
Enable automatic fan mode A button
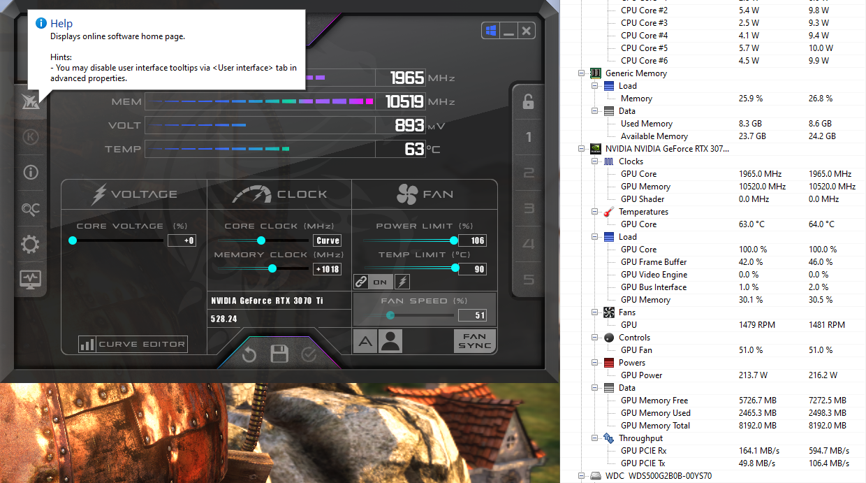pyautogui.click(x=365, y=341)
